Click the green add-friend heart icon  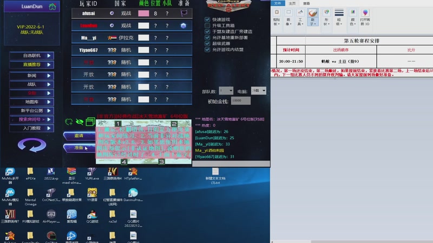pos(69,122)
